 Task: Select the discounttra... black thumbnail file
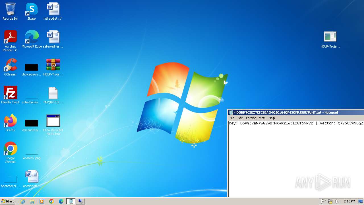(x=32, y=126)
